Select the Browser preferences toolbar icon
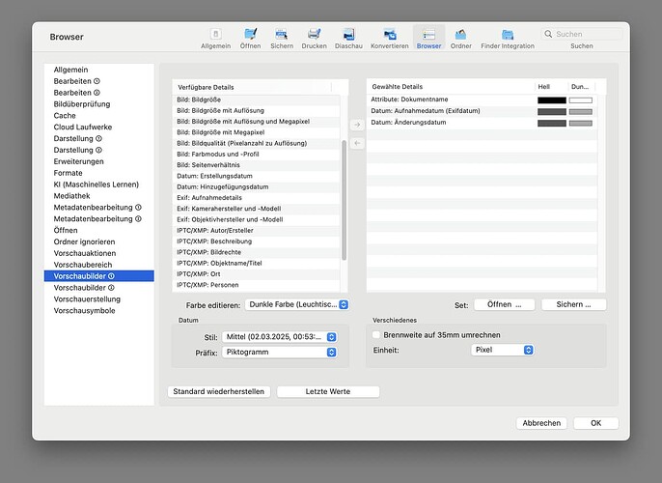Viewport: 662px width, 483px height. (428, 38)
